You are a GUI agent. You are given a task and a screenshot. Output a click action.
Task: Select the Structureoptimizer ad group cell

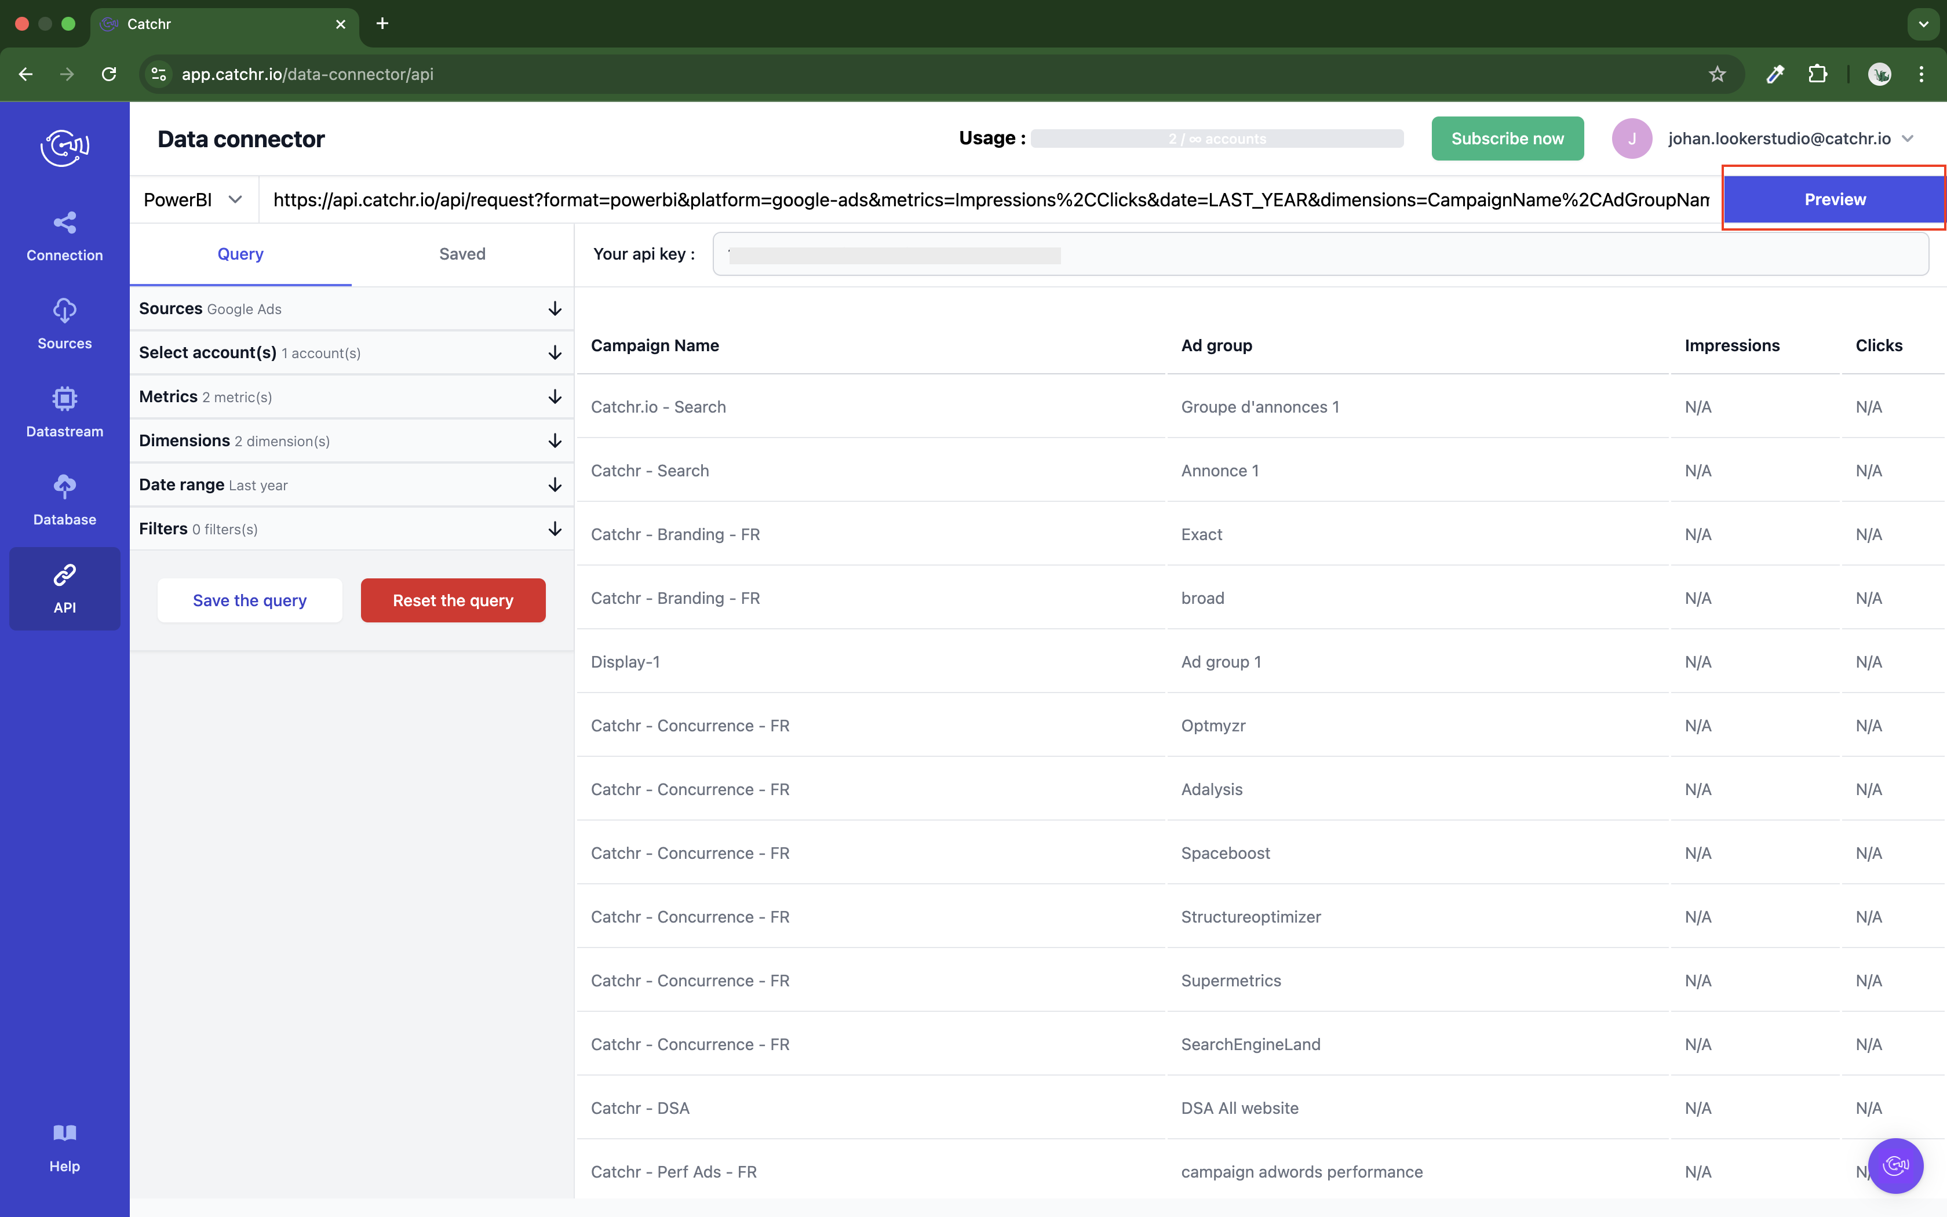click(x=1251, y=917)
